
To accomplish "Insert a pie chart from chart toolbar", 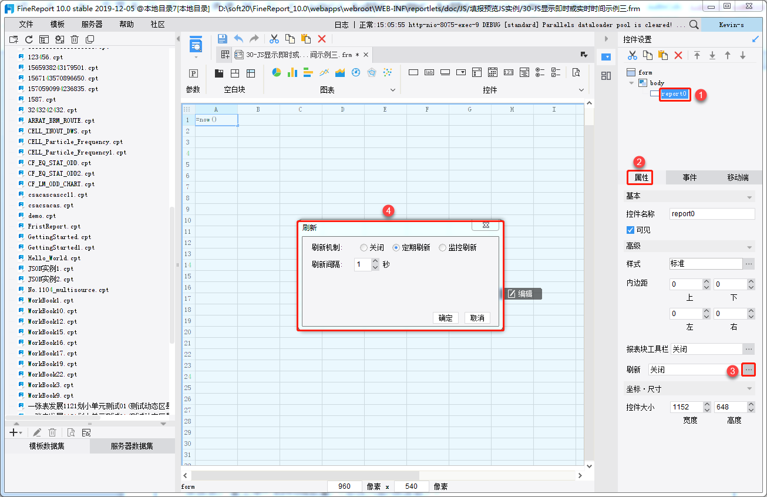I will (x=276, y=73).
